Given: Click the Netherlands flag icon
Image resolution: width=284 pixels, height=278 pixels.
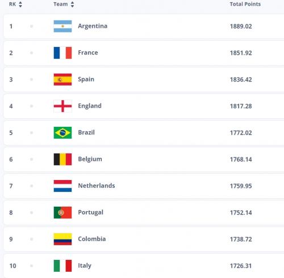Looking at the screenshot, I should click(62, 186).
